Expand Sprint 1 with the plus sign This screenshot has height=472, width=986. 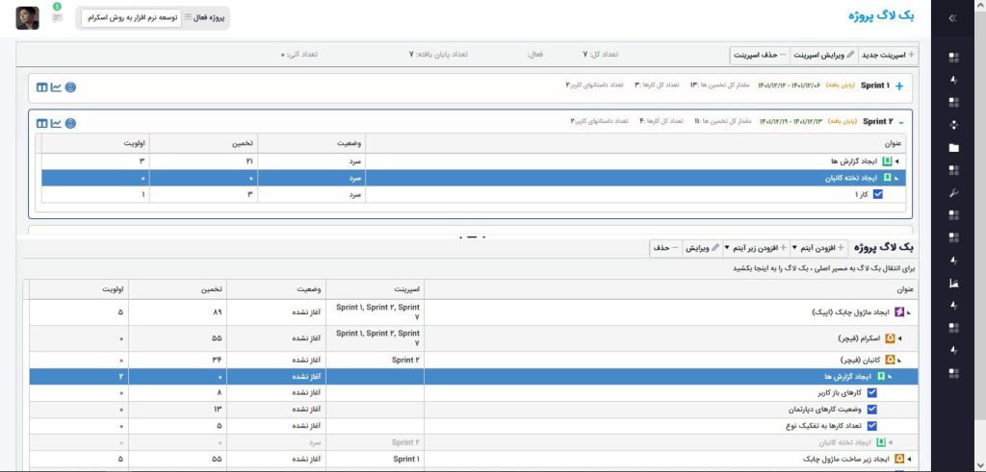tap(900, 87)
